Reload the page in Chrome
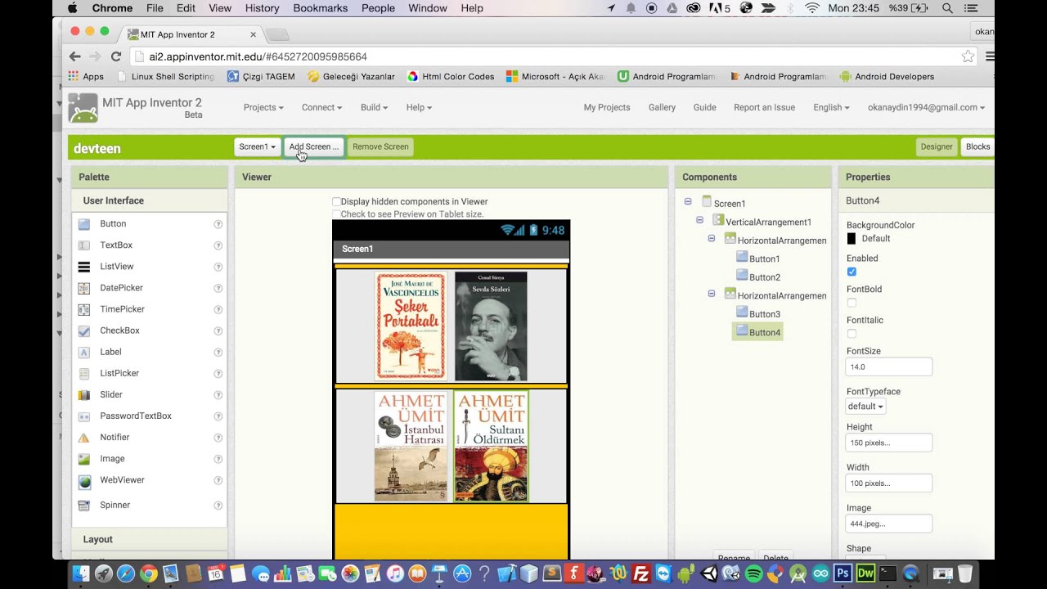Viewport: 1047px width, 589px height. (116, 56)
